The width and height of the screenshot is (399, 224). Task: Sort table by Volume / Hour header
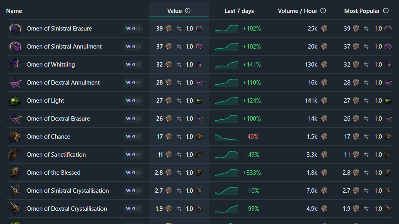pos(297,11)
